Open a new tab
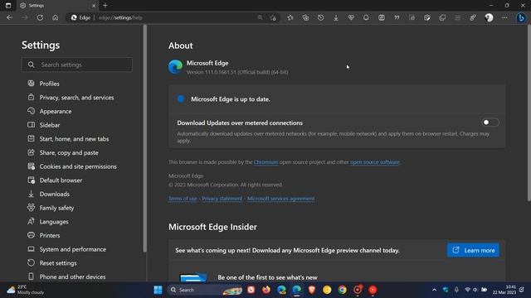This screenshot has height=298, width=531. point(105,6)
